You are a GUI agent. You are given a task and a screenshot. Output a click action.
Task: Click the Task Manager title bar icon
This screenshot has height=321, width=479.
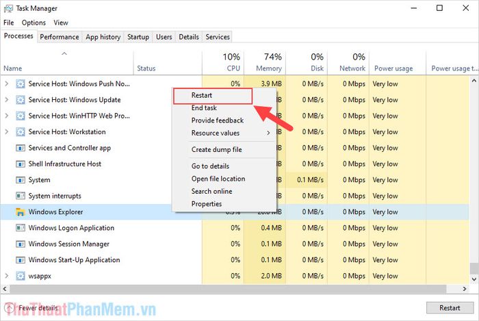(x=8, y=8)
